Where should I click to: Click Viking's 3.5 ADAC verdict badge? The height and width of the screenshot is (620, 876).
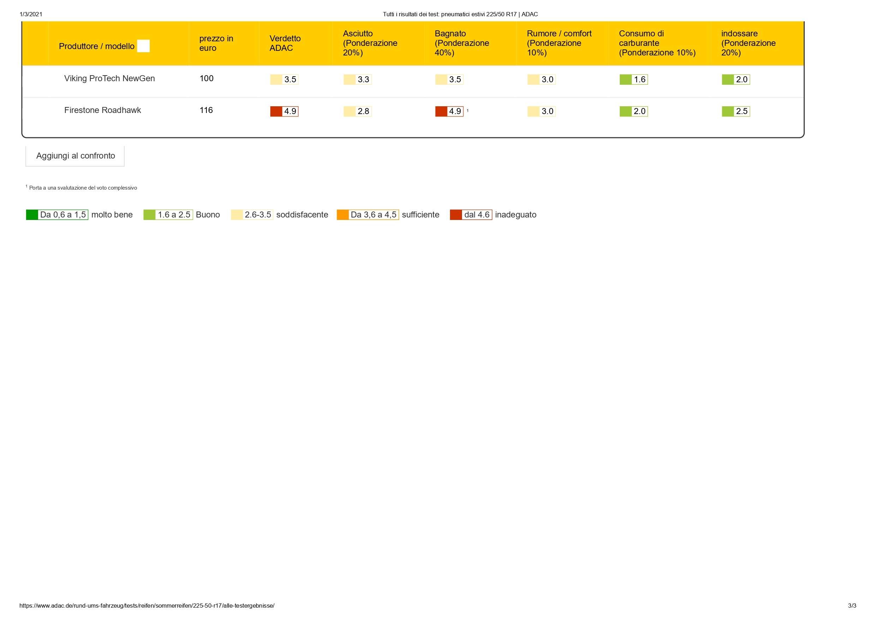284,79
